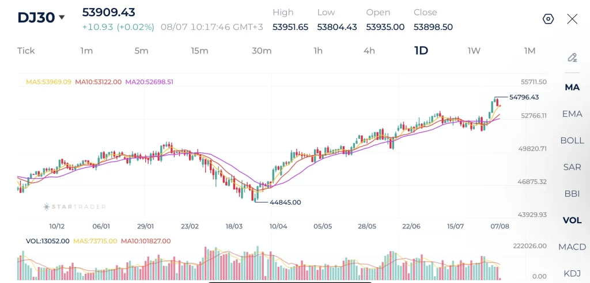This screenshot has height=283, width=590.
Task: Choose the 1h timeframe
Action: (x=318, y=51)
